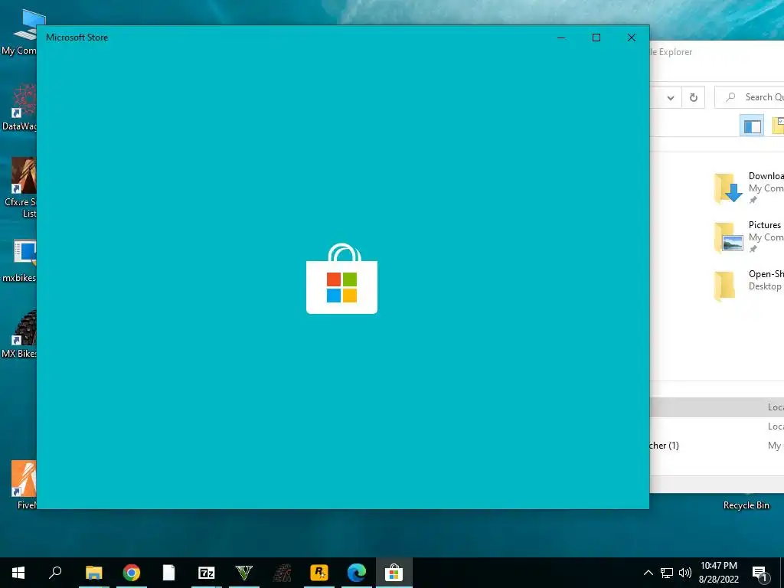
Task: Select the mxbikes desktop icon
Action: [x=18, y=260]
